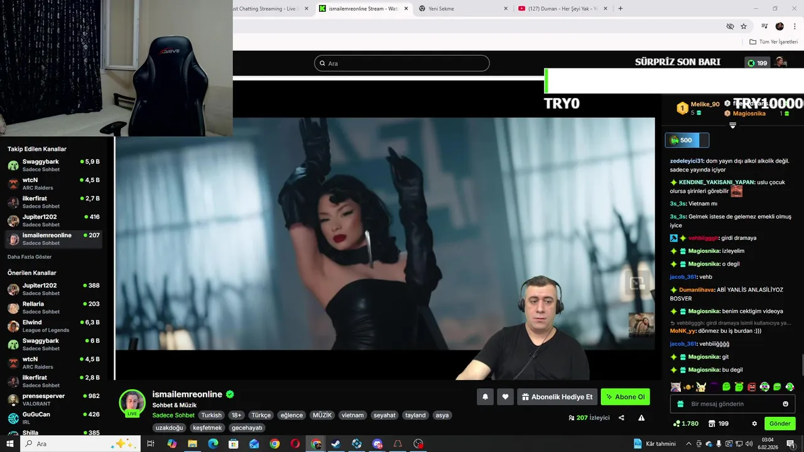Open Elwind in recommended channels
Viewport: 804px width, 452px height.
(x=53, y=326)
